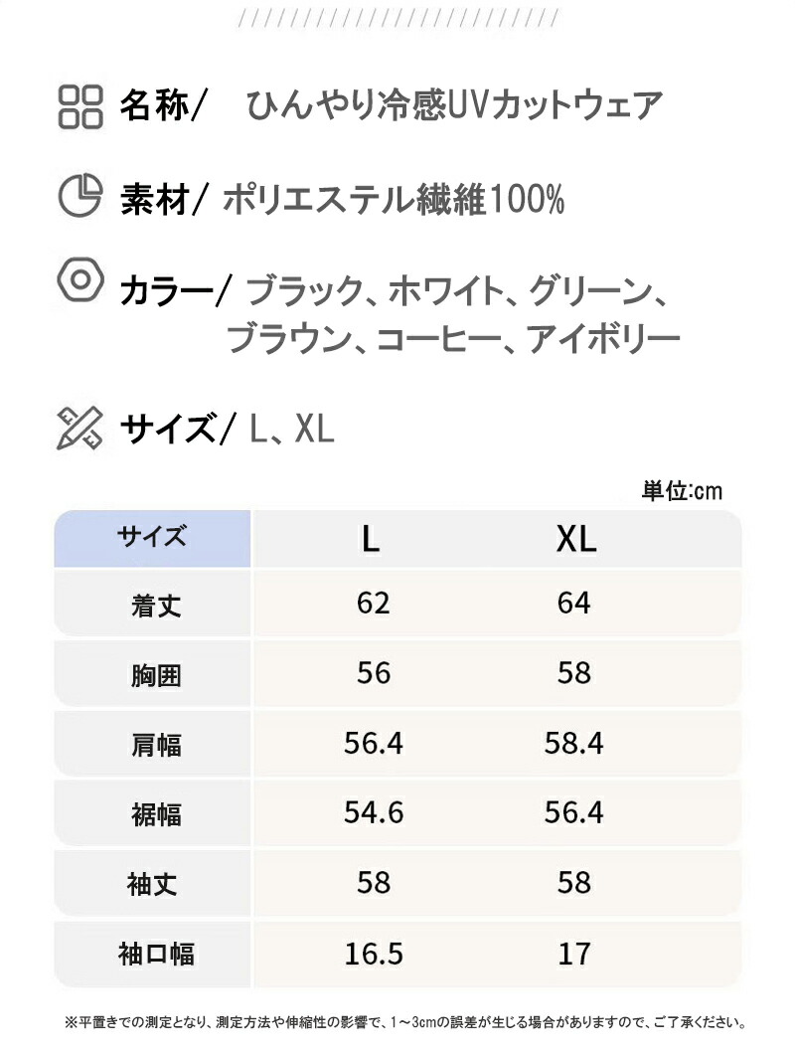Click the 袖口幅 row label
The width and height of the screenshot is (795, 1053).
pos(154,955)
